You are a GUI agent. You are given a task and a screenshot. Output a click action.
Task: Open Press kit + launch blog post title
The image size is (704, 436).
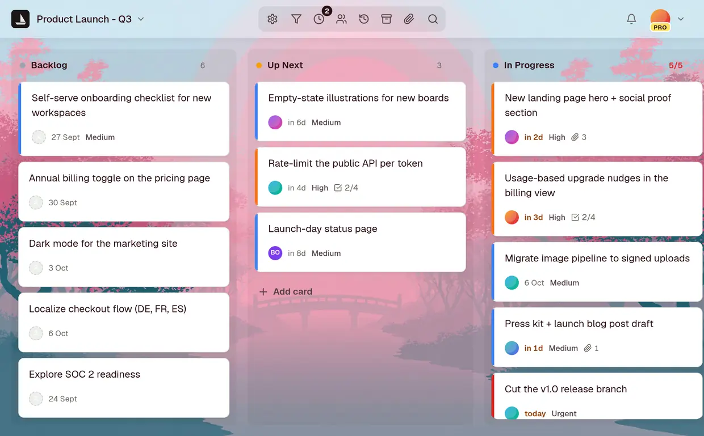pyautogui.click(x=579, y=324)
